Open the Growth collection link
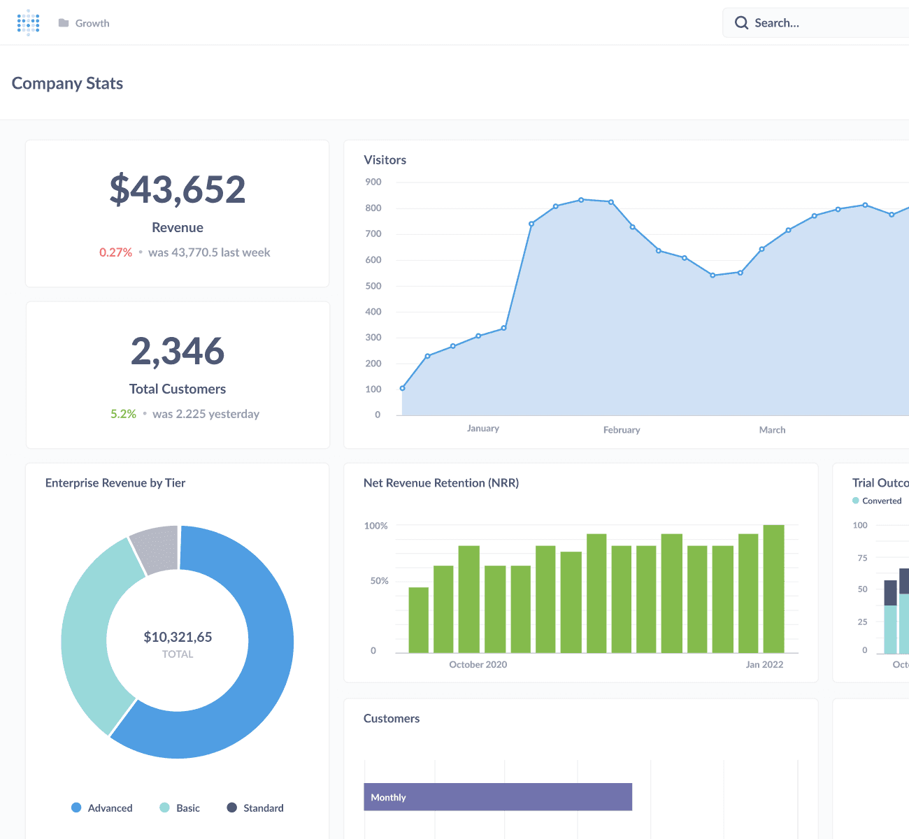This screenshot has width=909, height=839. tap(92, 23)
